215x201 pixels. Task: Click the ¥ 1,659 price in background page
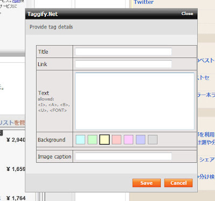coord(16,169)
